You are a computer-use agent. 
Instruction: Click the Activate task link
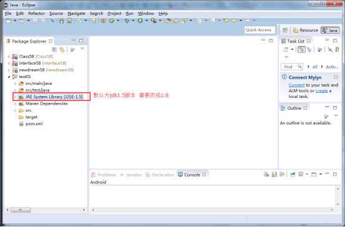click(x=332, y=67)
